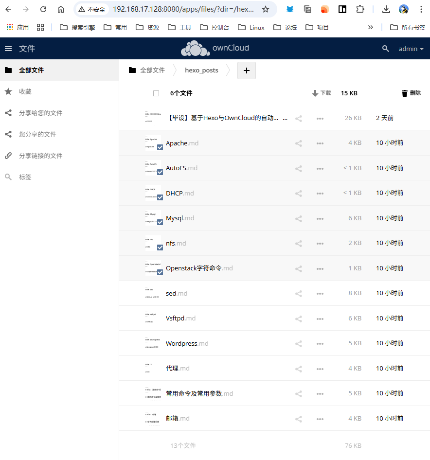
Task: Click the 常用命令及常用参数.md thumbnail
Action: coord(153,394)
